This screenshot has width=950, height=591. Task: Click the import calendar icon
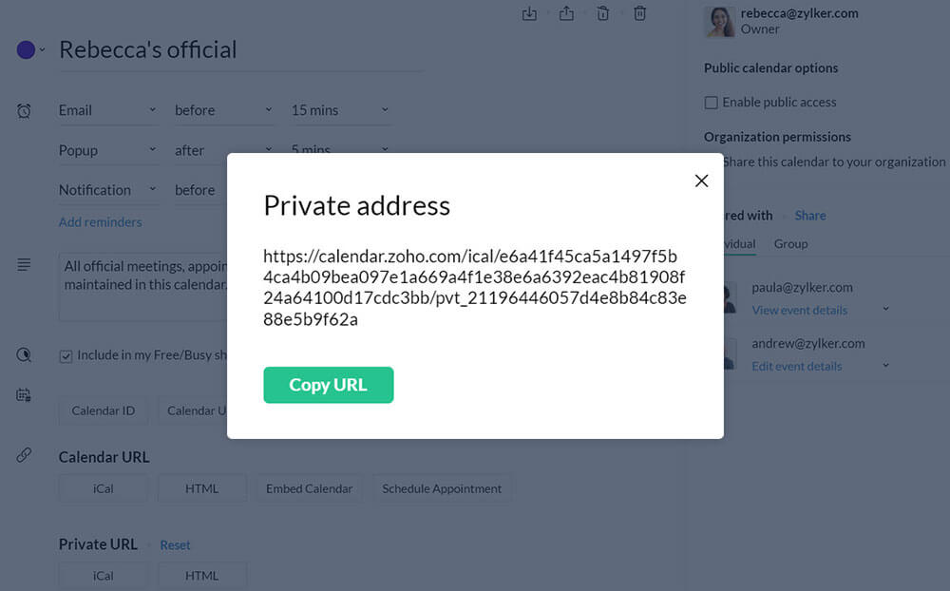(x=530, y=13)
